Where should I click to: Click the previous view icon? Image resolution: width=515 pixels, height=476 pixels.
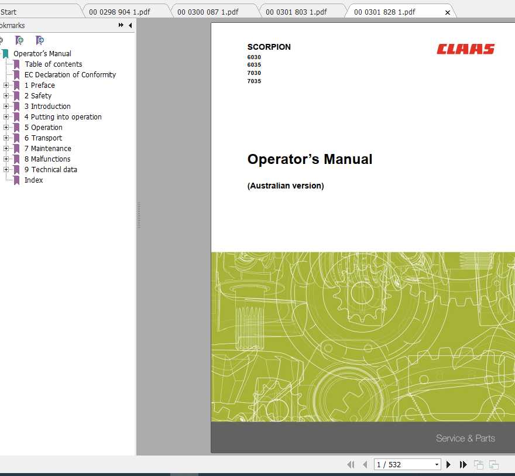coord(478,464)
